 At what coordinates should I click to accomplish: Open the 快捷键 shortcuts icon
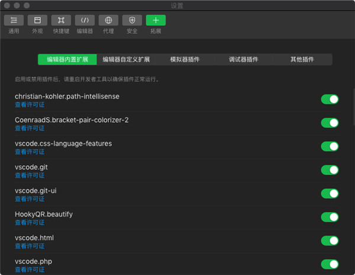(x=61, y=20)
